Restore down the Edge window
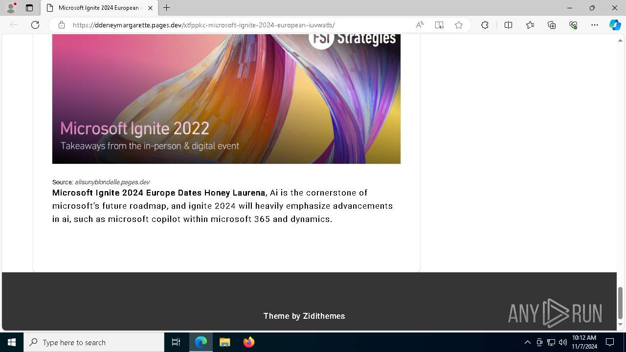Viewport: 626px width, 352px height. coord(592,8)
